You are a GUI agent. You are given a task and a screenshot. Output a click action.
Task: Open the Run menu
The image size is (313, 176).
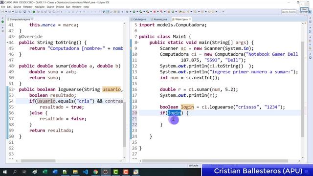pyautogui.click(x=68, y=7)
